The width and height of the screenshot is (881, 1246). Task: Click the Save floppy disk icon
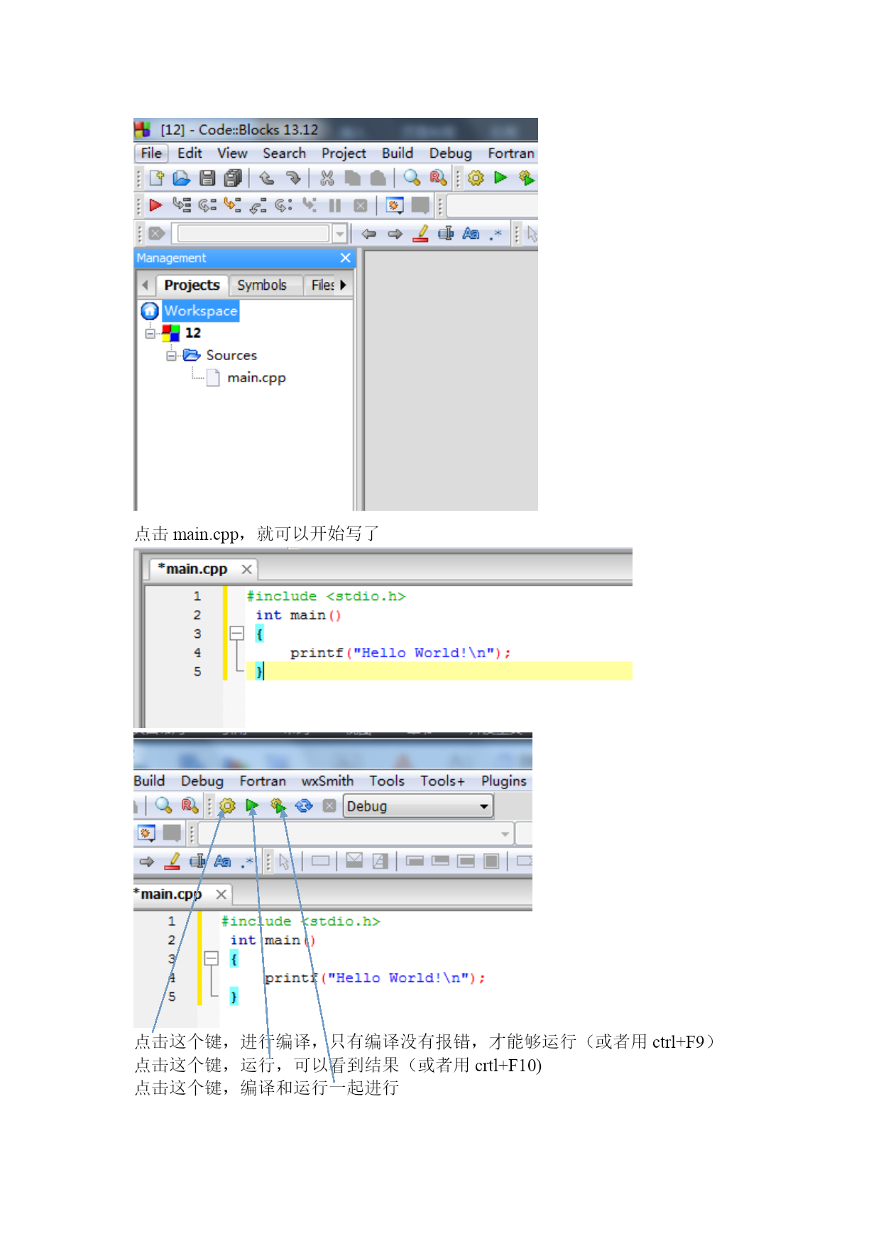point(207,178)
